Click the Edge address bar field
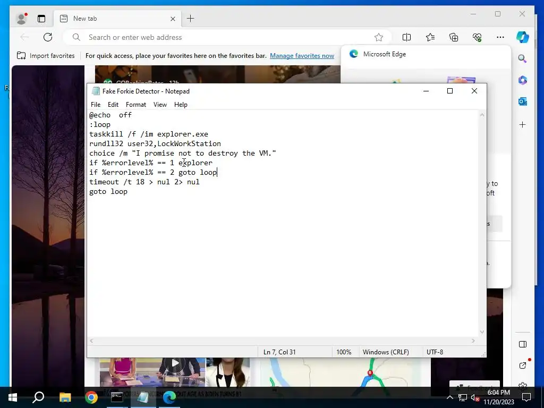The width and height of the screenshot is (544, 408). click(x=227, y=37)
